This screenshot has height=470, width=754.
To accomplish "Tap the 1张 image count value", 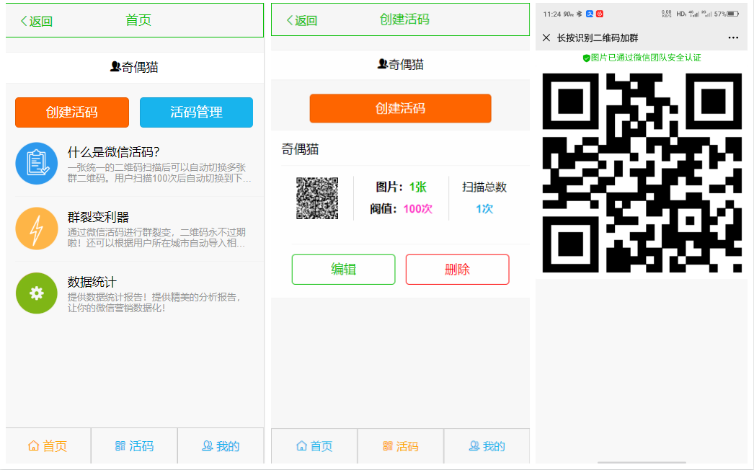I will tap(418, 187).
